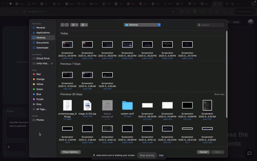Screen dimensions: 257x161
Task: Select Screenshot 2025-0...26.06 PM thumbnail
Action: coord(127,129)
